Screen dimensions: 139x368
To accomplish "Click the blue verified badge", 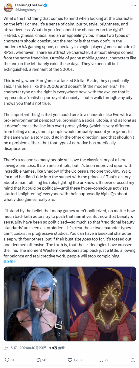I will (x=45, y=6).
